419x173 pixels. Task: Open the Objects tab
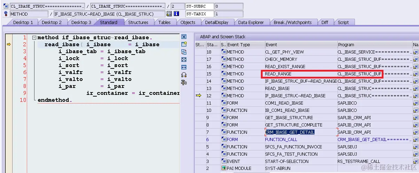click(188, 22)
